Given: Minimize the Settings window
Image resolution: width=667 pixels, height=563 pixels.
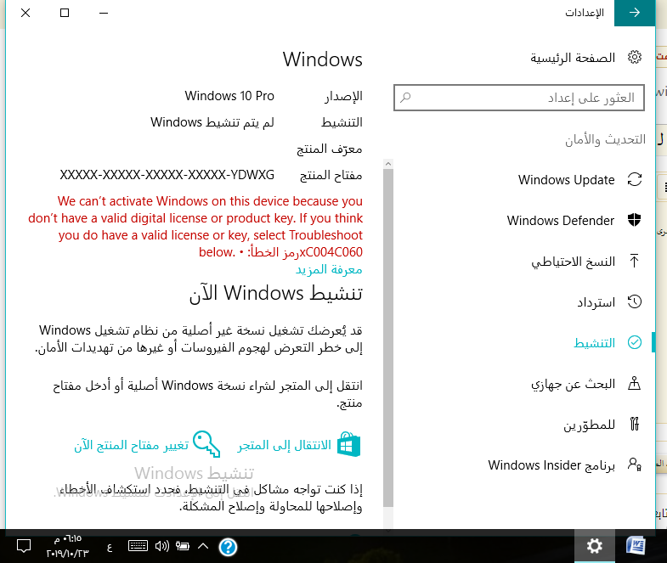Looking at the screenshot, I should [104, 13].
